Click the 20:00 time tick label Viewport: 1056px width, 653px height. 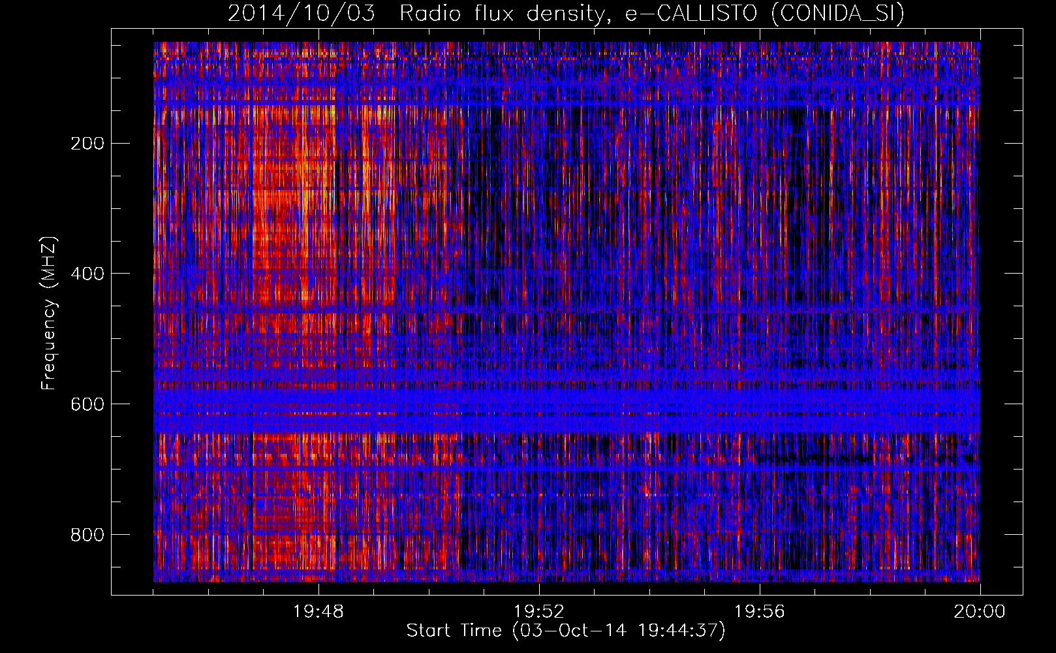pyautogui.click(x=980, y=612)
